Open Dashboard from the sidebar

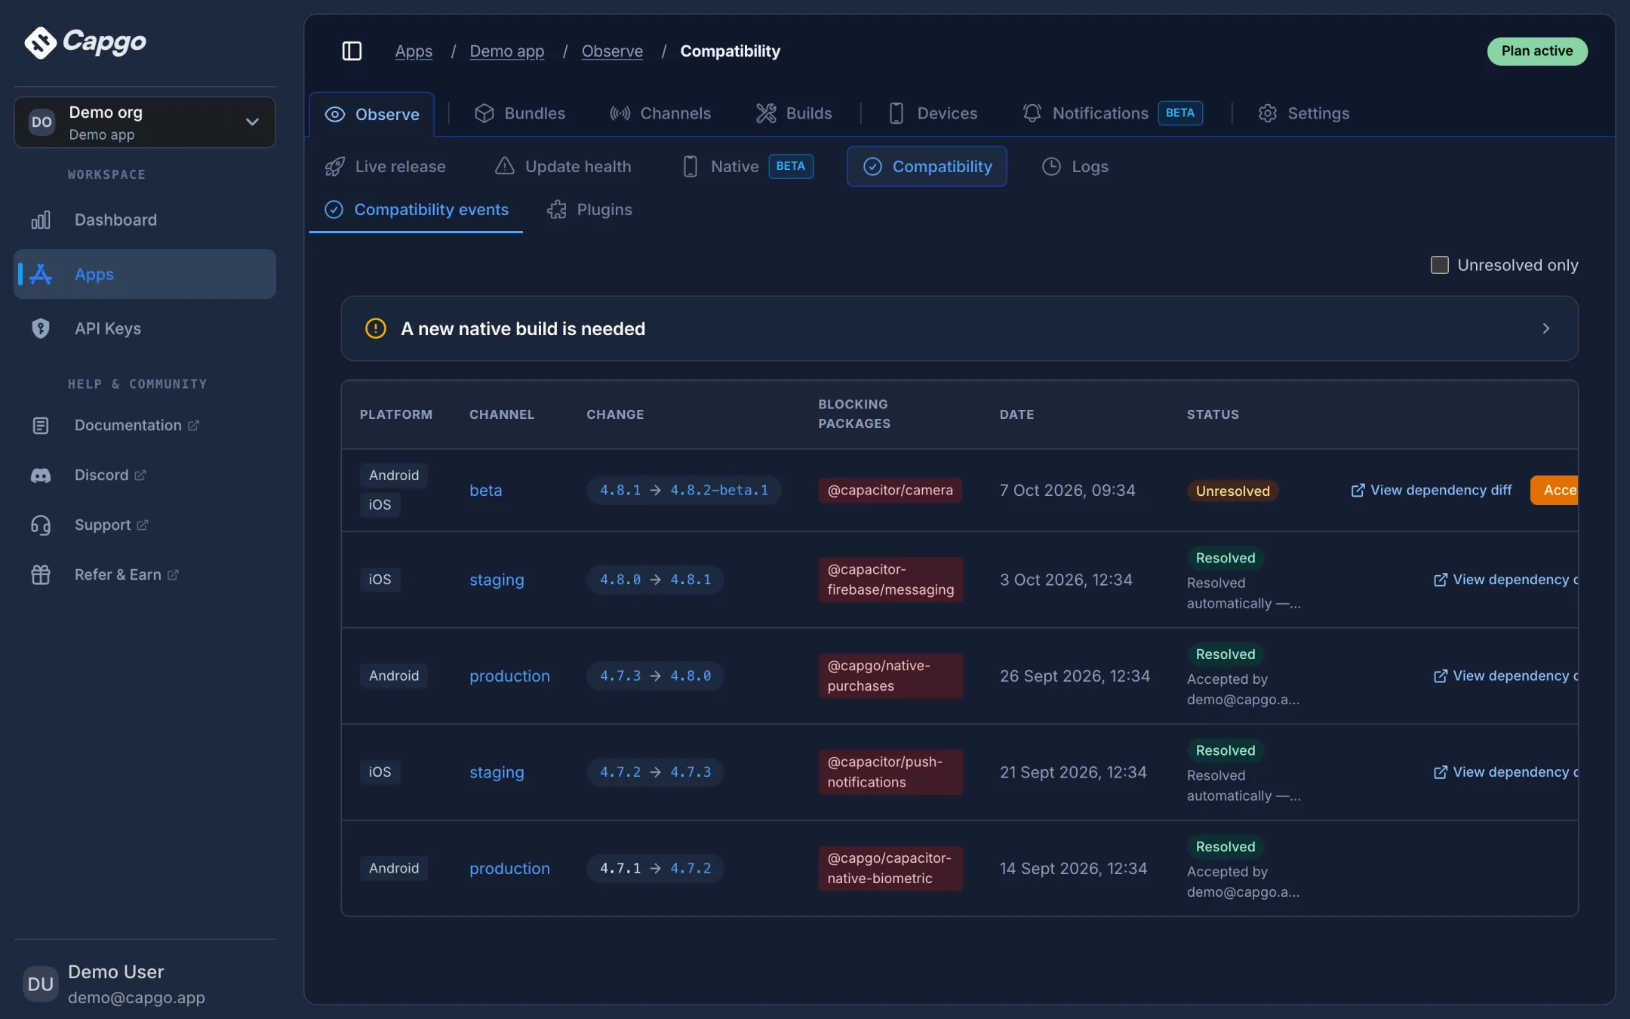tap(145, 220)
